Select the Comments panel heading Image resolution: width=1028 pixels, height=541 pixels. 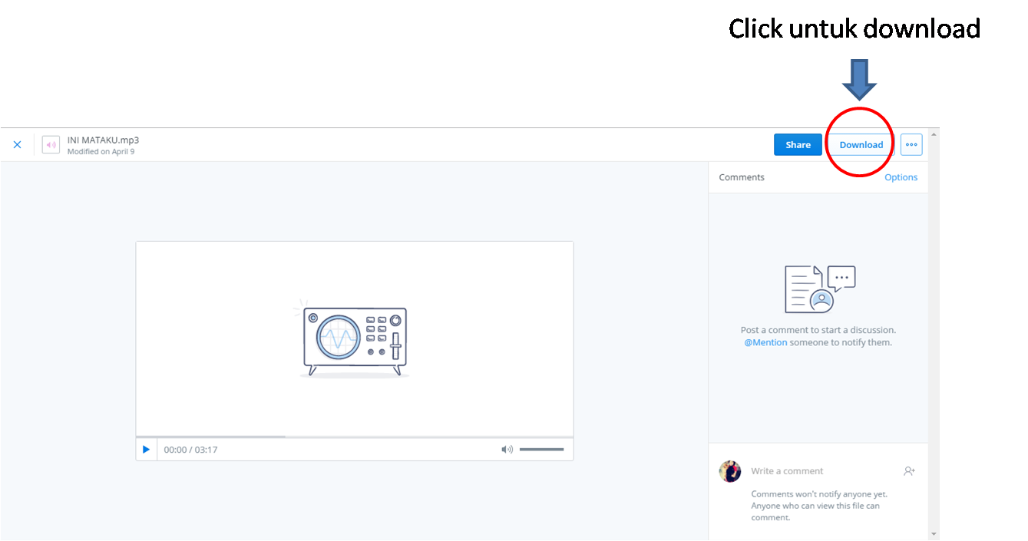pos(742,177)
